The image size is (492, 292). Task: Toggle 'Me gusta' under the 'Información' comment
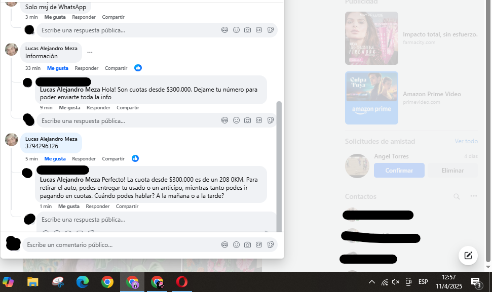pos(58,68)
